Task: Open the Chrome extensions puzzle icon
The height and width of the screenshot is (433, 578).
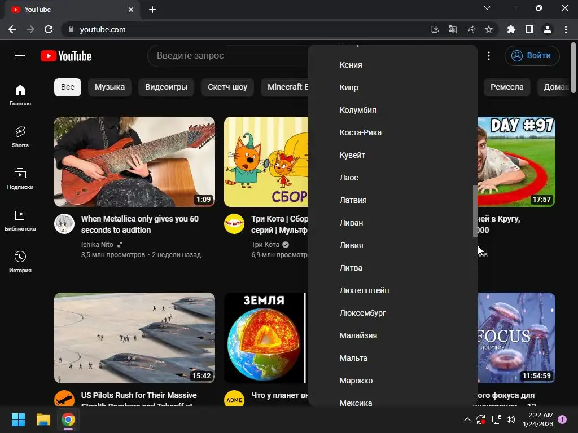Action: click(x=511, y=29)
